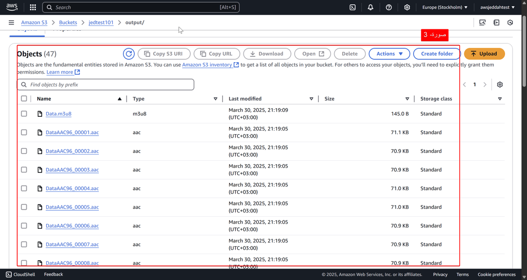Open the Actions dropdown
This screenshot has width=527, height=280.
click(x=390, y=54)
